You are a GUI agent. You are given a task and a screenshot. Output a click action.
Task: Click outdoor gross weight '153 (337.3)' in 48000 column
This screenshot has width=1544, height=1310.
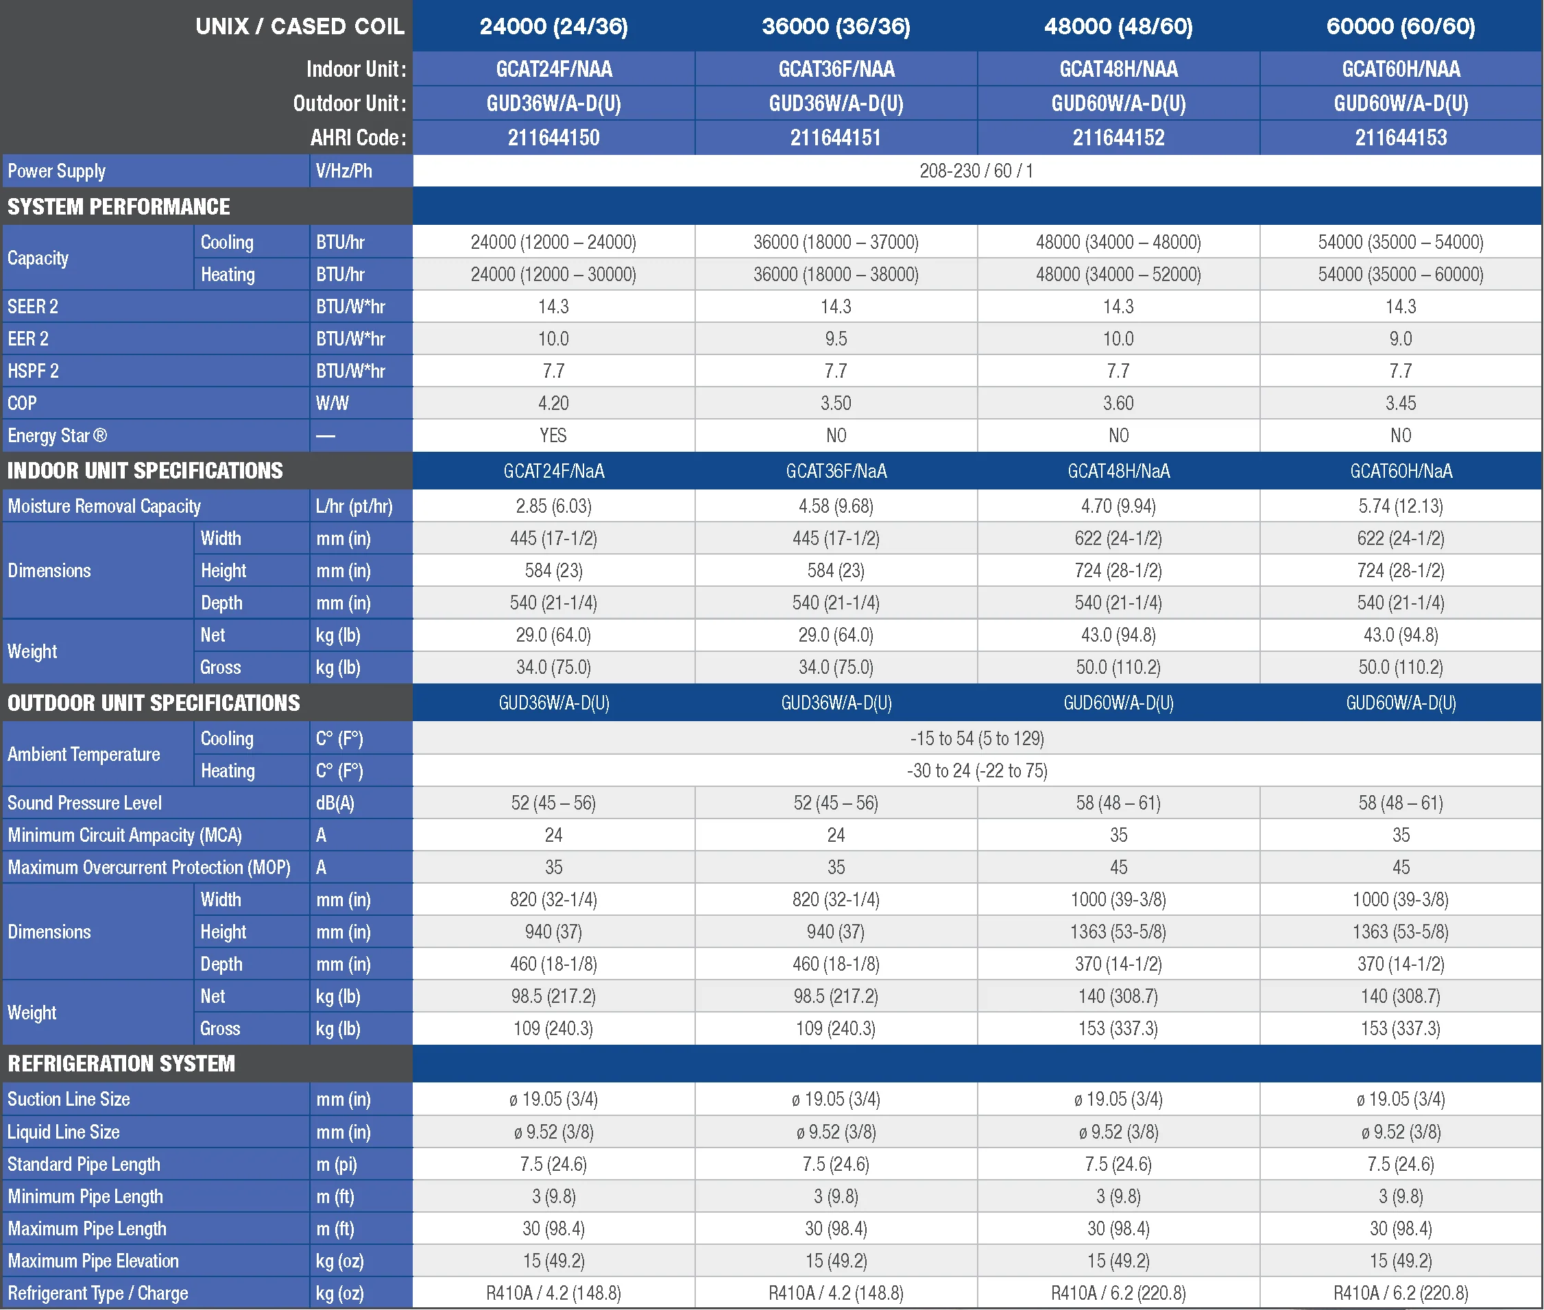(1118, 1028)
